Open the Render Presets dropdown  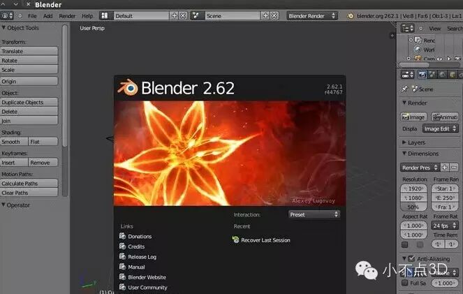[x=420, y=168]
